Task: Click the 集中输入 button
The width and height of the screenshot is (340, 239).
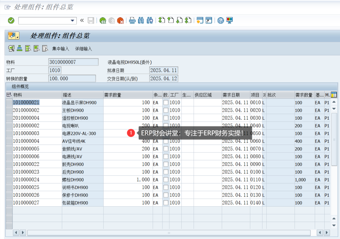Action: (60, 49)
